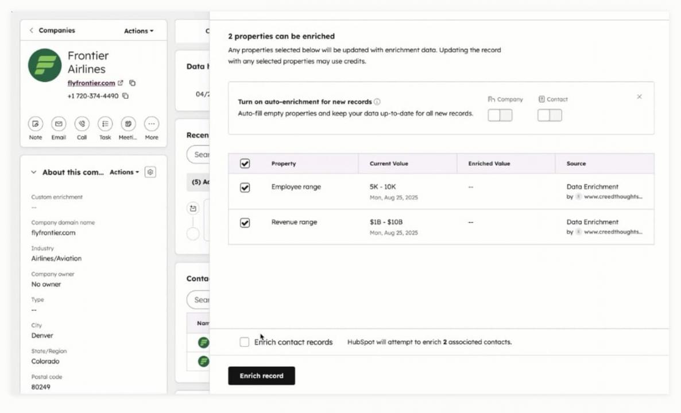Click Revenue range source www.creedthoughts link
Image resolution: width=681 pixels, height=413 pixels.
click(x=613, y=232)
